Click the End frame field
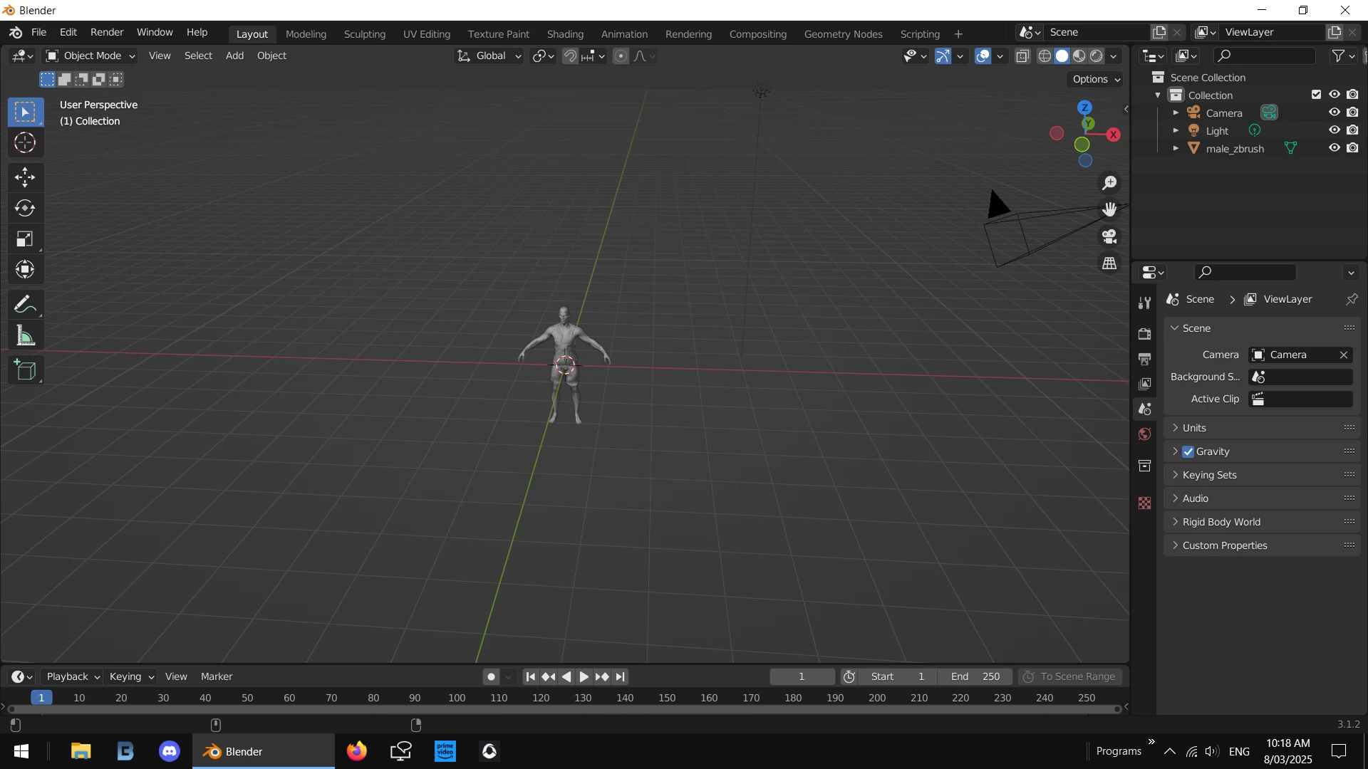1368x769 pixels. tap(975, 676)
